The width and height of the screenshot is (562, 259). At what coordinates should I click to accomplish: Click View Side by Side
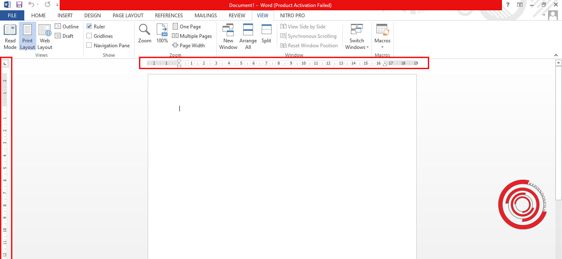303,27
